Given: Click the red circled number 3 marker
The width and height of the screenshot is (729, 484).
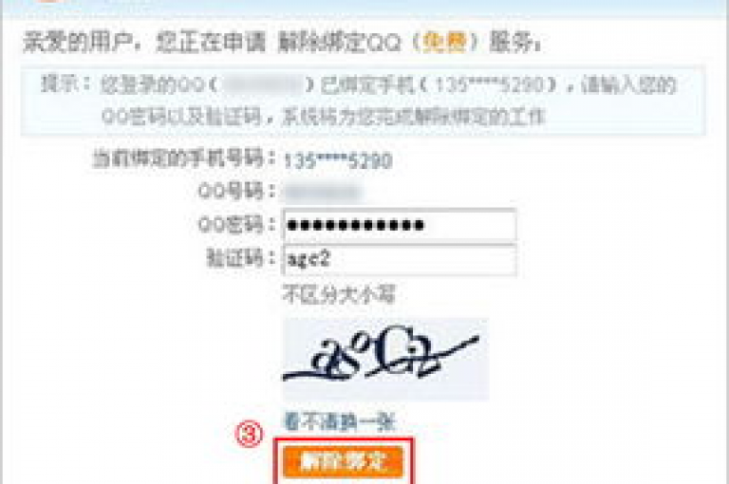Looking at the screenshot, I should (250, 434).
